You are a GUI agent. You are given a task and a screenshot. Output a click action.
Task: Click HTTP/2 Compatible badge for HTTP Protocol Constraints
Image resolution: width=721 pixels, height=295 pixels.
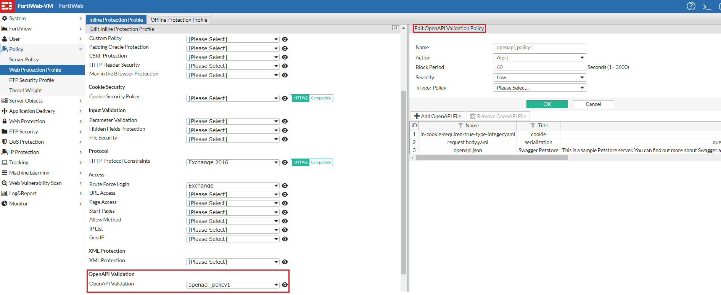tap(312, 162)
